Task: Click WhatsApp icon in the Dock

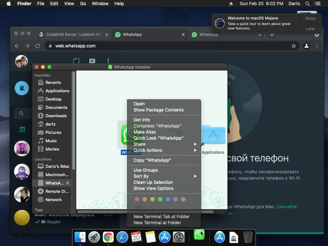Action: coord(199,235)
